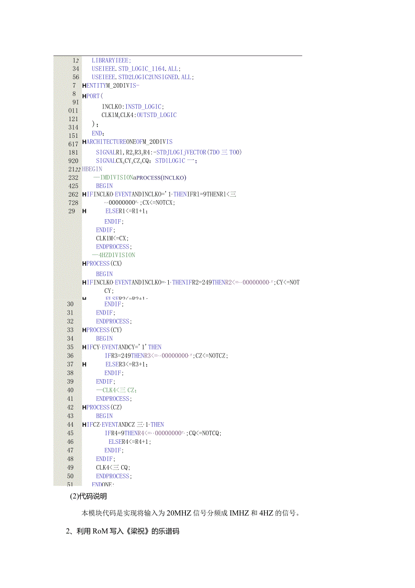Toggle the fold marker beside IFCZ EVENT line 44
The width and height of the screenshot is (415, 588).
tap(83, 424)
